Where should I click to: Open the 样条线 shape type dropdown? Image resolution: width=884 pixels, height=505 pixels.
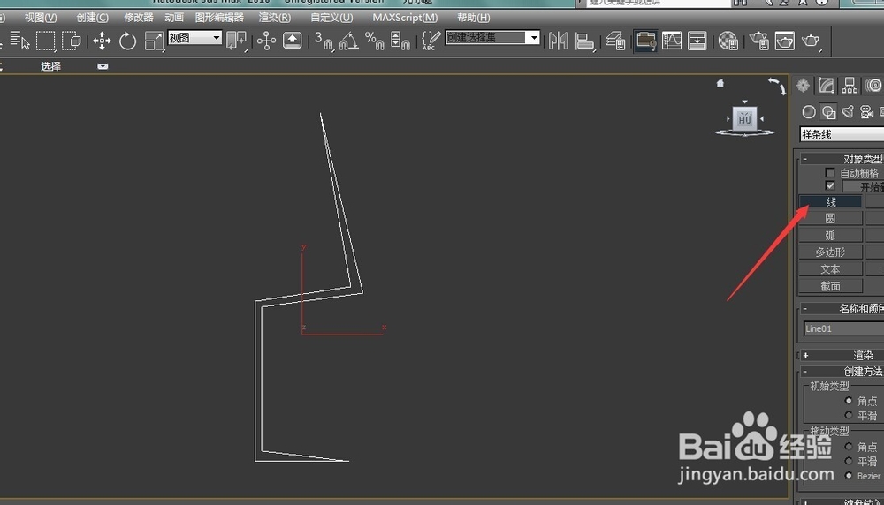[x=842, y=134]
